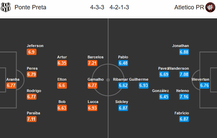Viewport: 217px width, 138px height.
Task: Click the Ponte Preta club crest icon
Action: coord(6,7)
